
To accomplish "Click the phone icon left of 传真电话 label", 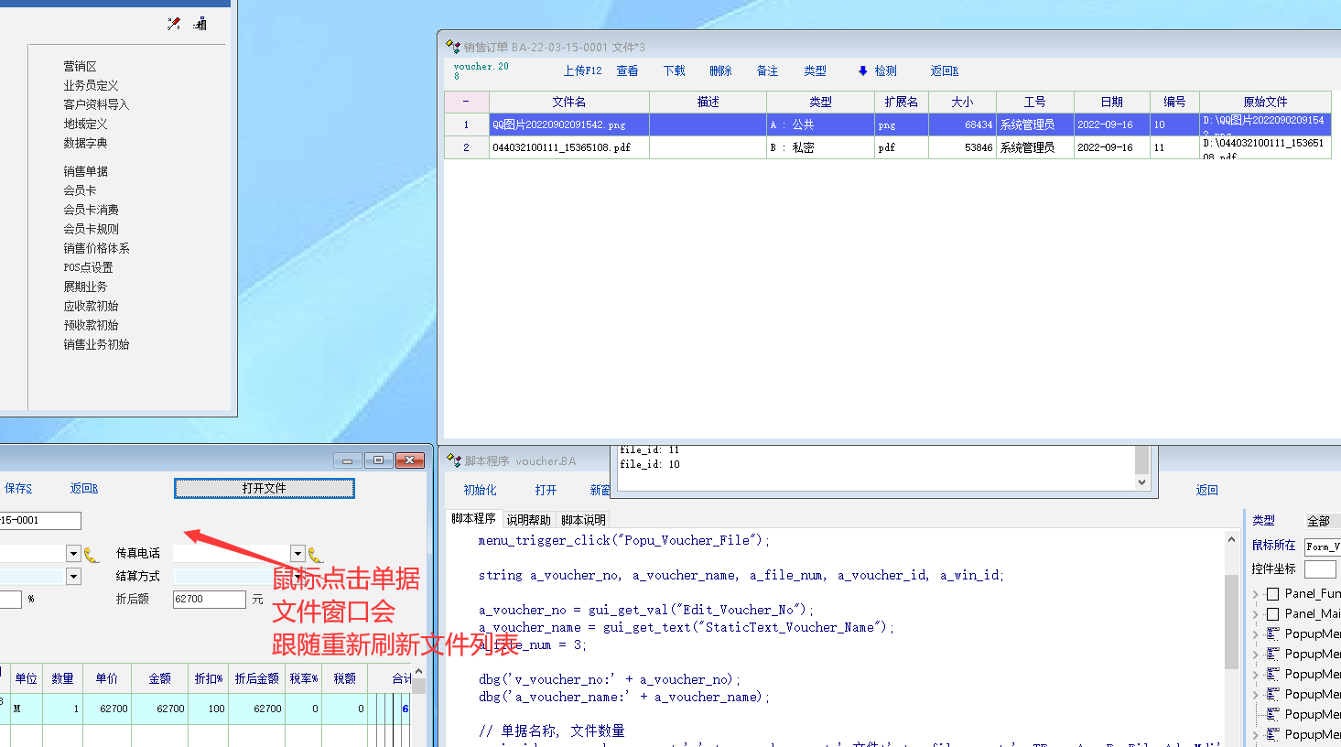I will [x=91, y=554].
